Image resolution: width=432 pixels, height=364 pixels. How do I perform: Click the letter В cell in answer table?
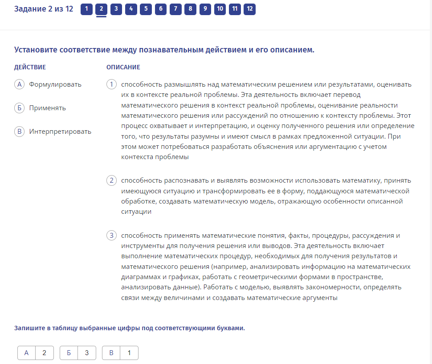click(111, 353)
